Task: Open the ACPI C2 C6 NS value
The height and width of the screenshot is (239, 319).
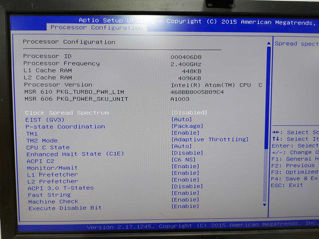Action: 183,160
